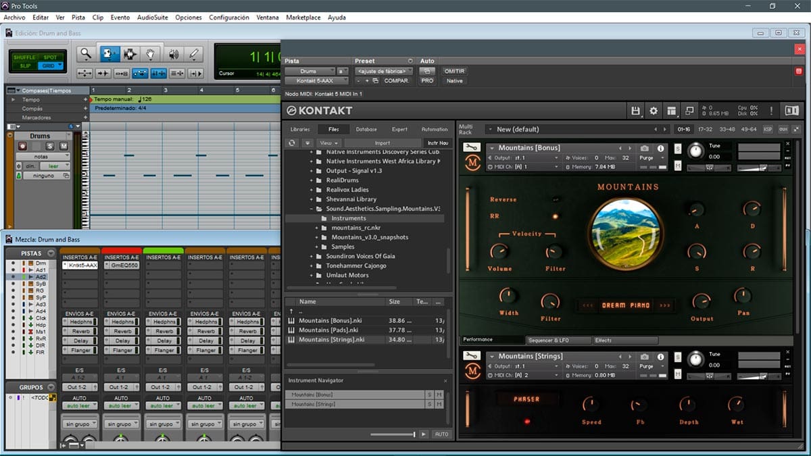
Task: Open Drums automation mode 'leer' dropdown
Action: [x=54, y=166]
